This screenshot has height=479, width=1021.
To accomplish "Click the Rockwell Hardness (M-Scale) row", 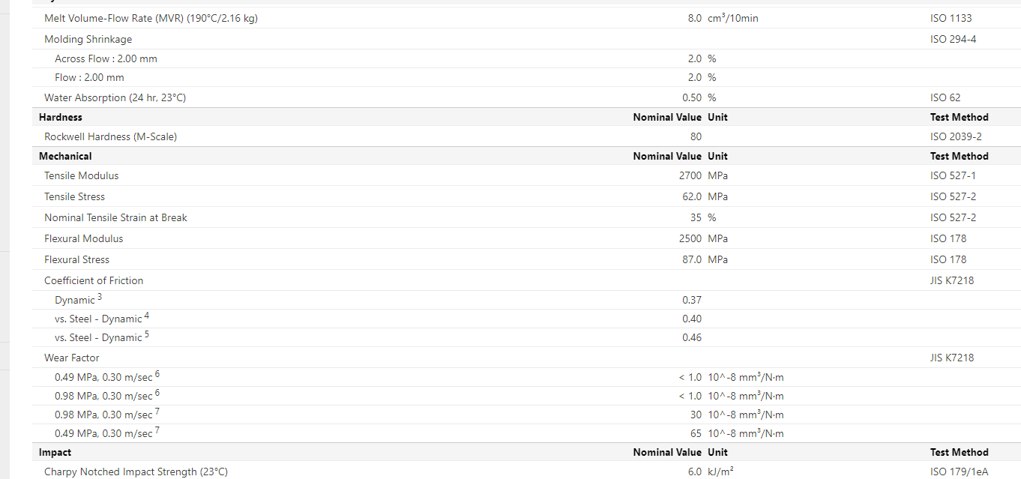I will 110,136.
